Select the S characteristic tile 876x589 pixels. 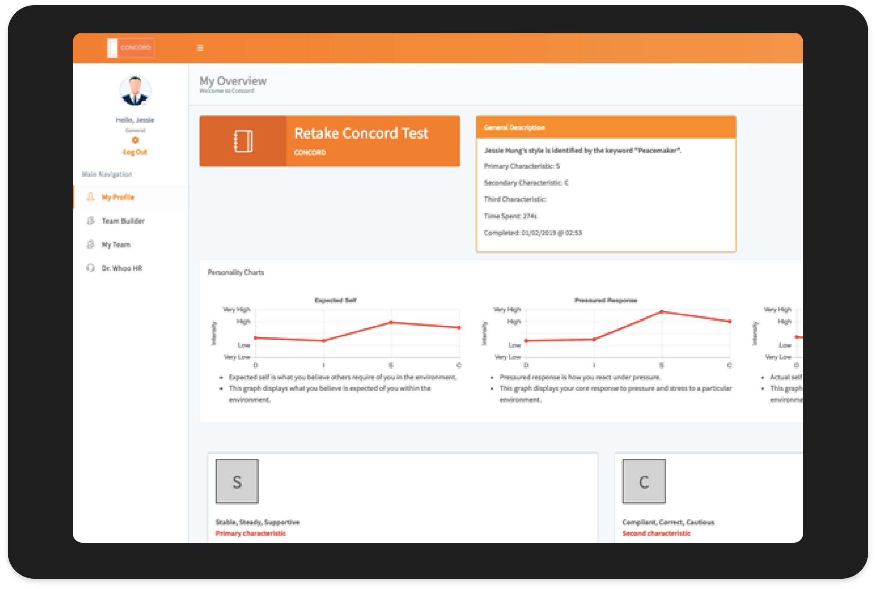tap(237, 481)
